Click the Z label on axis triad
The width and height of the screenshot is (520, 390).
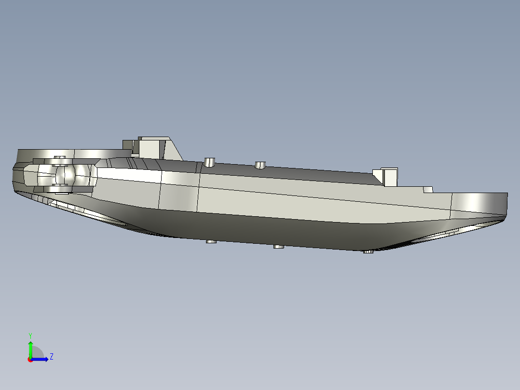52,357
